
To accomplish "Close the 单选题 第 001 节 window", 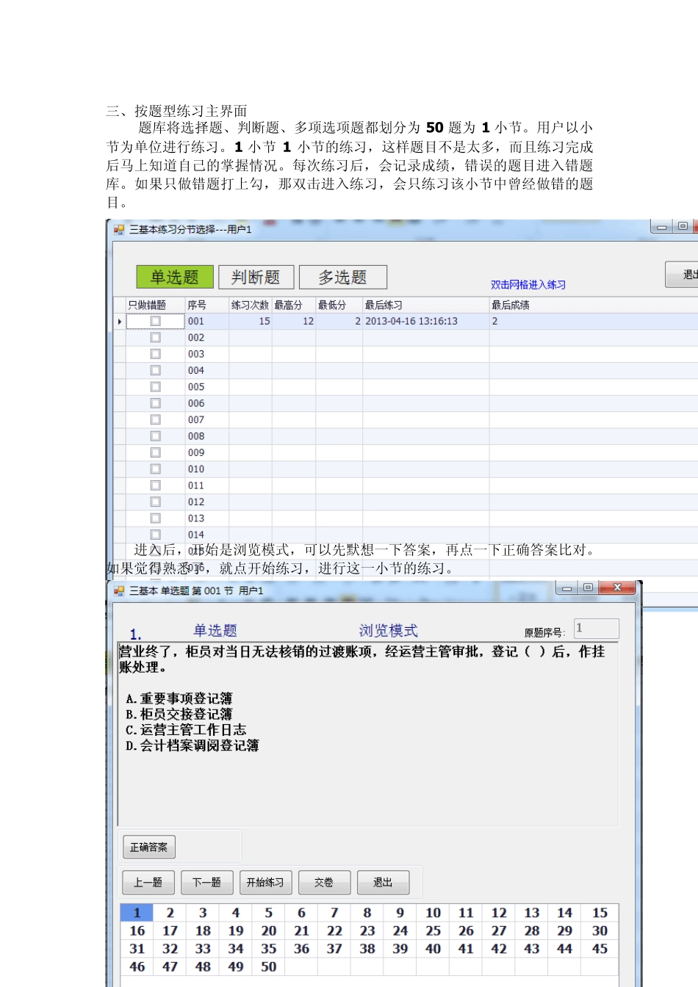I will [617, 587].
